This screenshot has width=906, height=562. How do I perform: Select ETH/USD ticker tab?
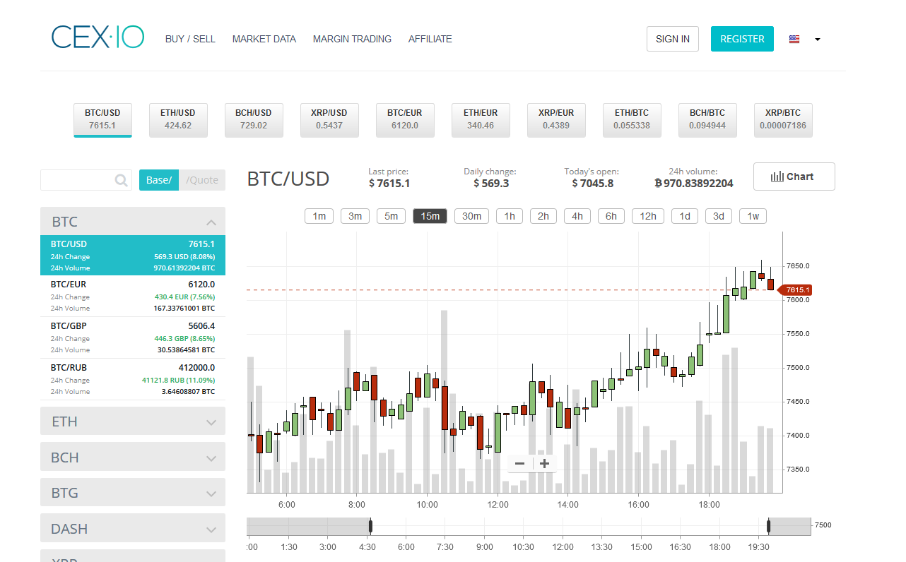178,119
